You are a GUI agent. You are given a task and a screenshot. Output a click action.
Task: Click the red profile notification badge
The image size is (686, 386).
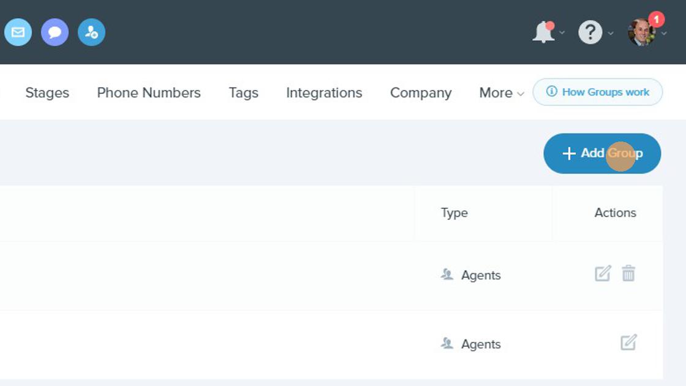coord(656,19)
